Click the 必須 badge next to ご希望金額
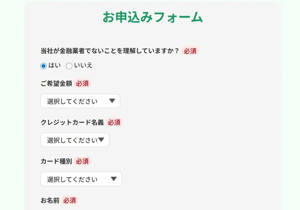 coord(82,84)
